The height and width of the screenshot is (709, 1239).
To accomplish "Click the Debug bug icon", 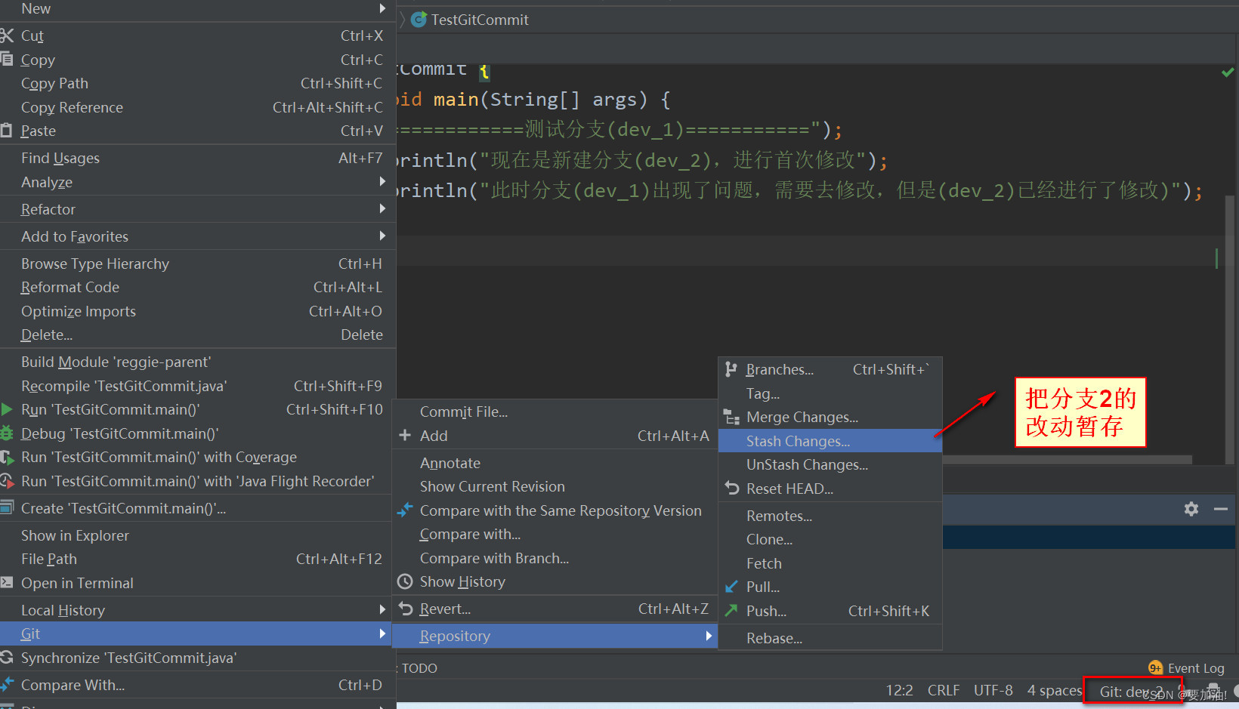I will click(7, 433).
